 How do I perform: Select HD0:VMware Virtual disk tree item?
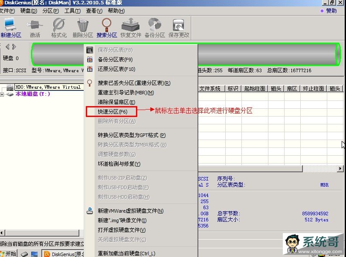coord(48,87)
